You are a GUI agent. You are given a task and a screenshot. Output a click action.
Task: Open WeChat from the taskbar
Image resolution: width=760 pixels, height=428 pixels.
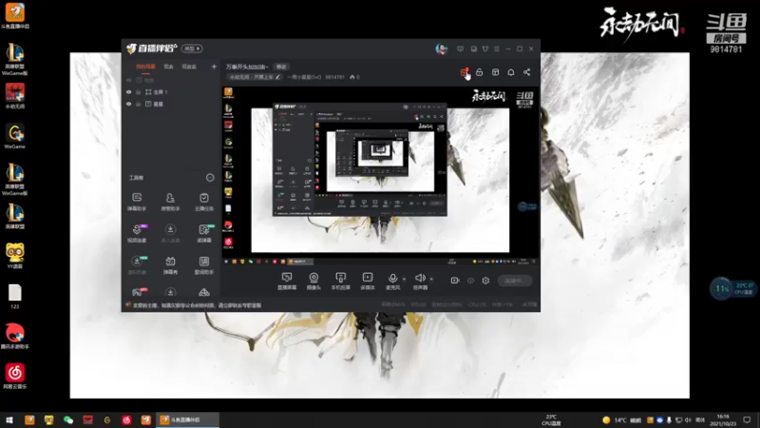pyautogui.click(x=68, y=419)
